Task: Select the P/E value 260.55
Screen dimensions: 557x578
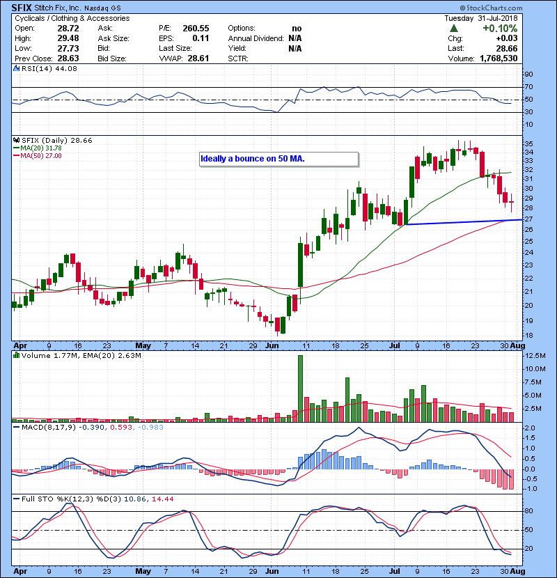Action: pyautogui.click(x=196, y=29)
